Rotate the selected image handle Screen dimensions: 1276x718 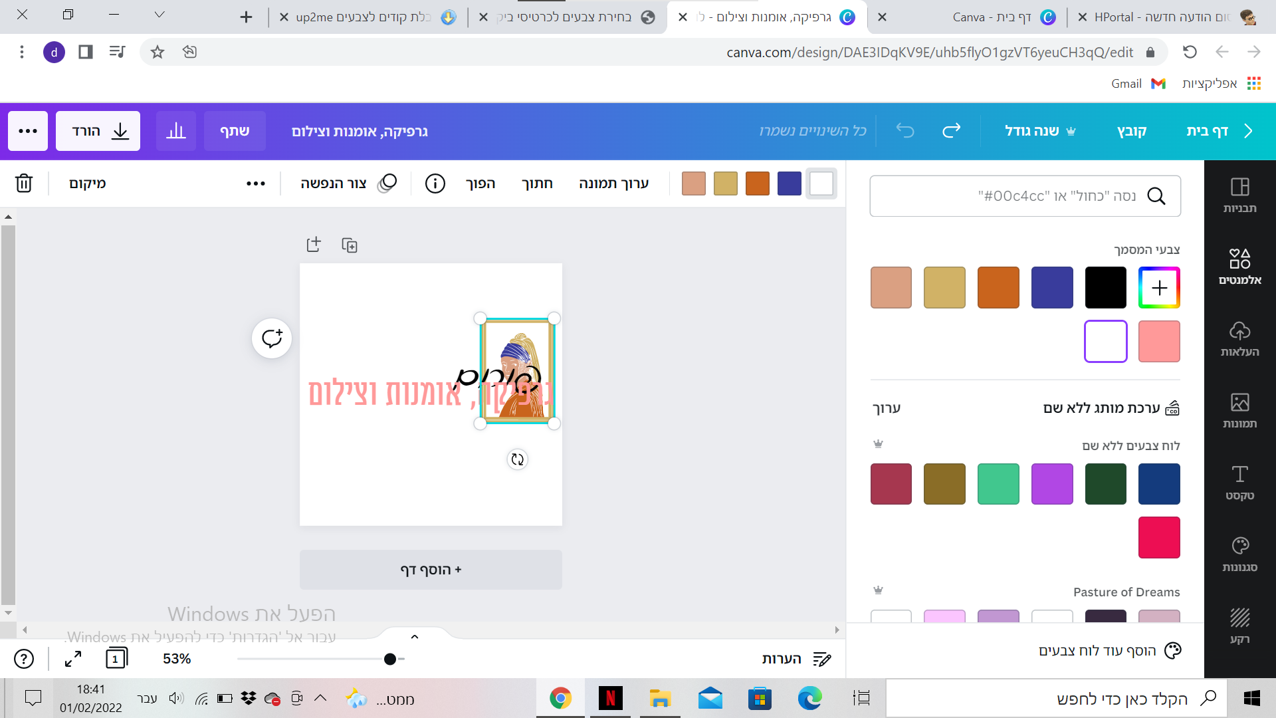[518, 459]
